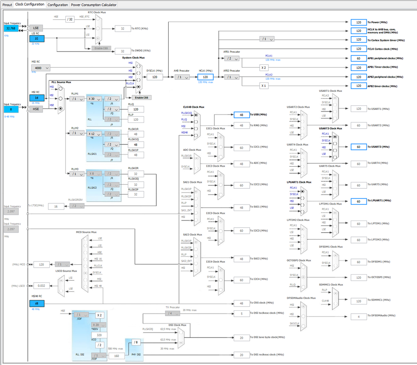The height and width of the screenshot is (365, 417).
Task: Open APB2 Prescaler dropdown
Action: (232, 77)
